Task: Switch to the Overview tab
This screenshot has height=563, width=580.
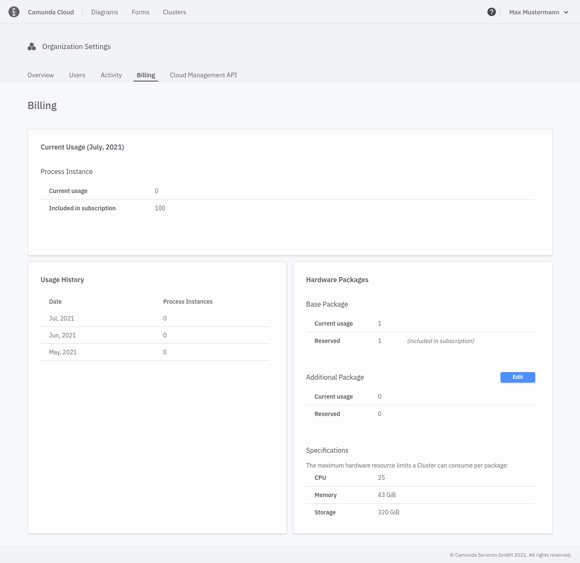Action: pyautogui.click(x=40, y=75)
